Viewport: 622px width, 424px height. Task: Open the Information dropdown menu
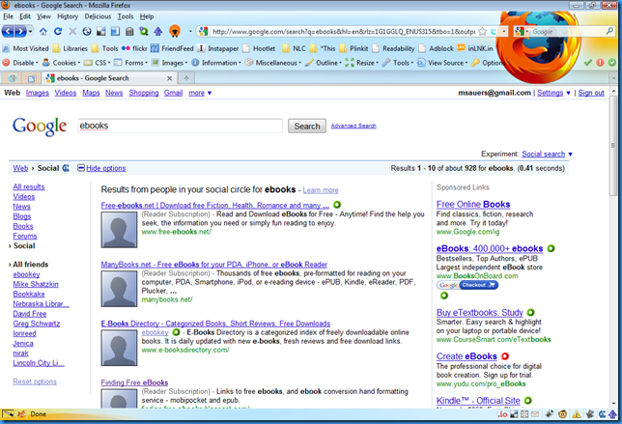(216, 63)
